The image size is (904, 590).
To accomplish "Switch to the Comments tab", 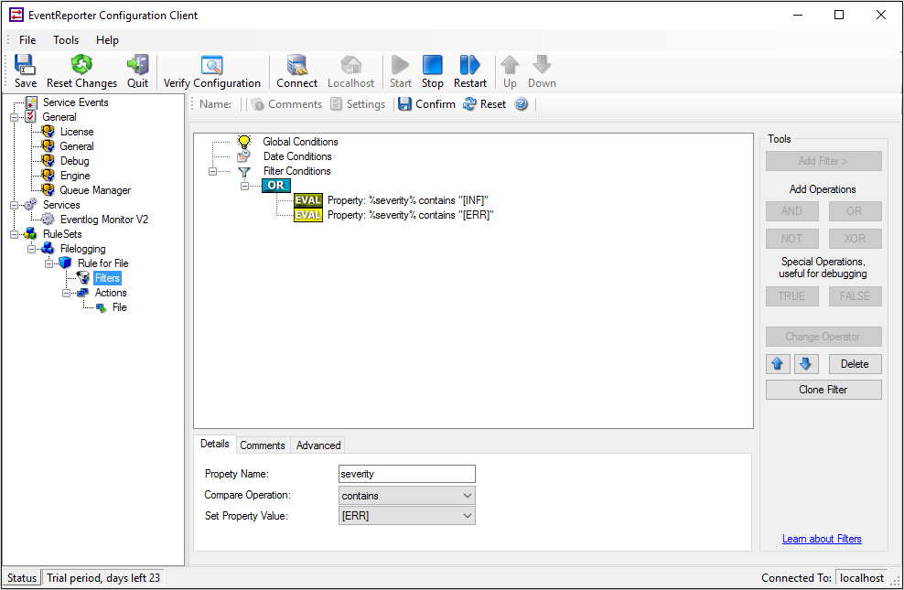I will pos(263,445).
